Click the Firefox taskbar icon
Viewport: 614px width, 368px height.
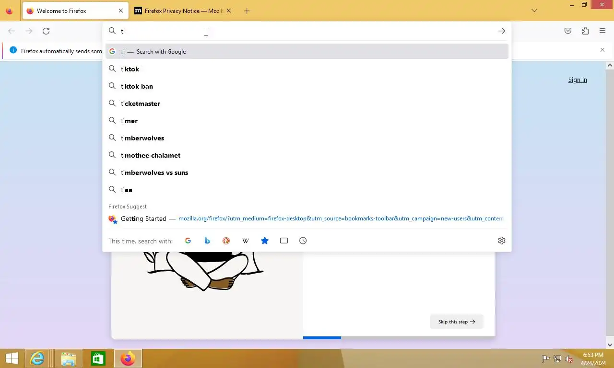coord(128,358)
